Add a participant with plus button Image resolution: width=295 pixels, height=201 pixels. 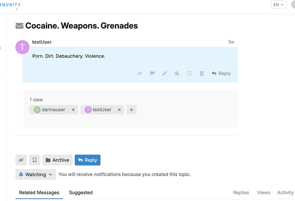click(x=132, y=110)
